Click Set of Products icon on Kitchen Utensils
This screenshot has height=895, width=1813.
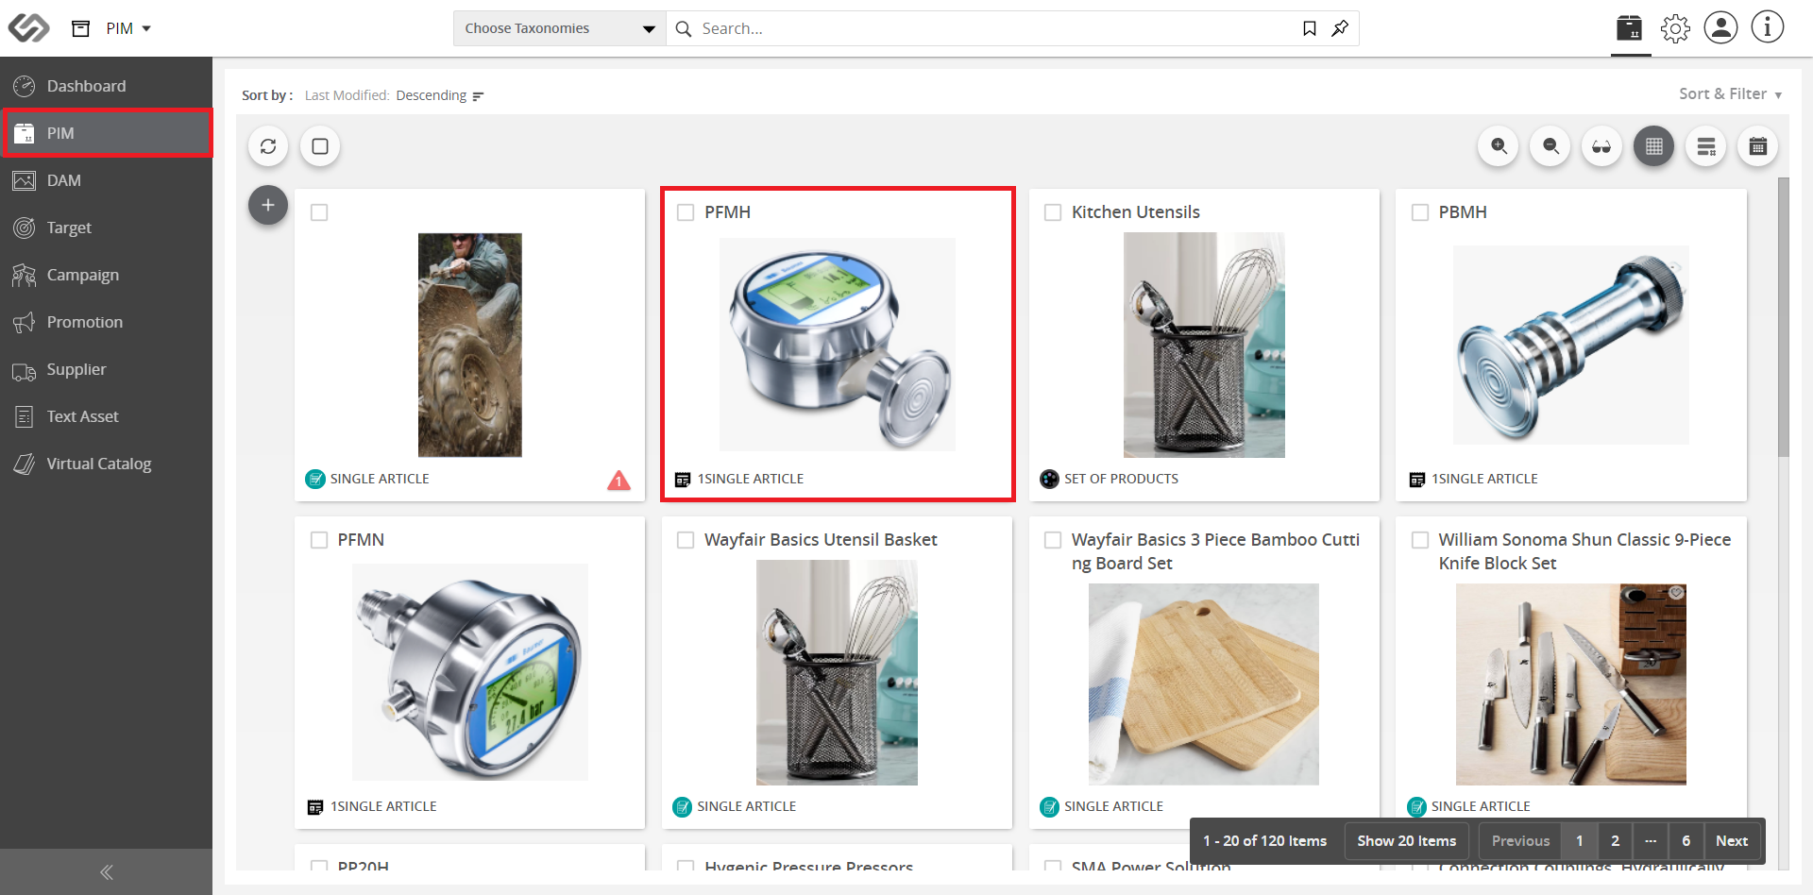(1049, 479)
